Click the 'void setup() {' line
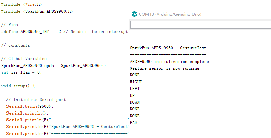 point(18,86)
